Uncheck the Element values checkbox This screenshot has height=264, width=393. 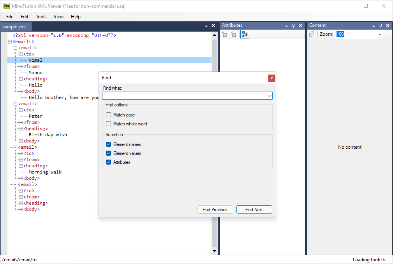(x=109, y=153)
